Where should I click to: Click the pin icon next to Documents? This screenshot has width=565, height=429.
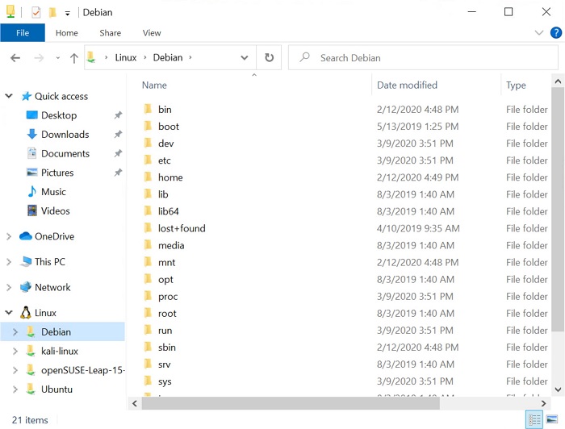tap(118, 153)
